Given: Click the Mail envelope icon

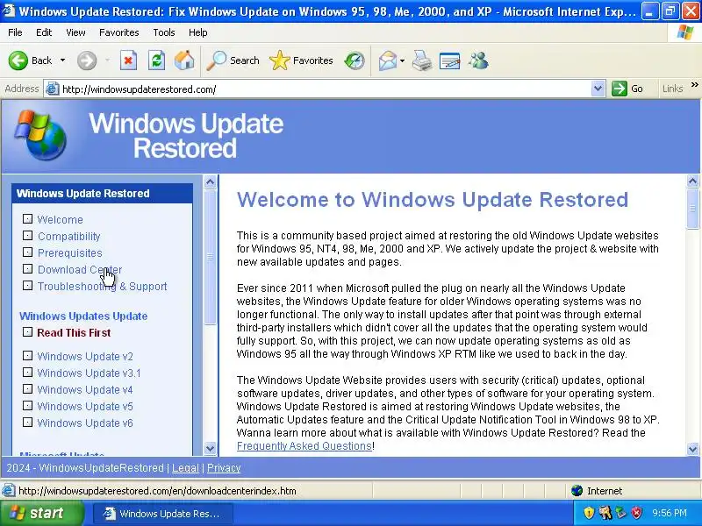Looking at the screenshot, I should 387,60.
